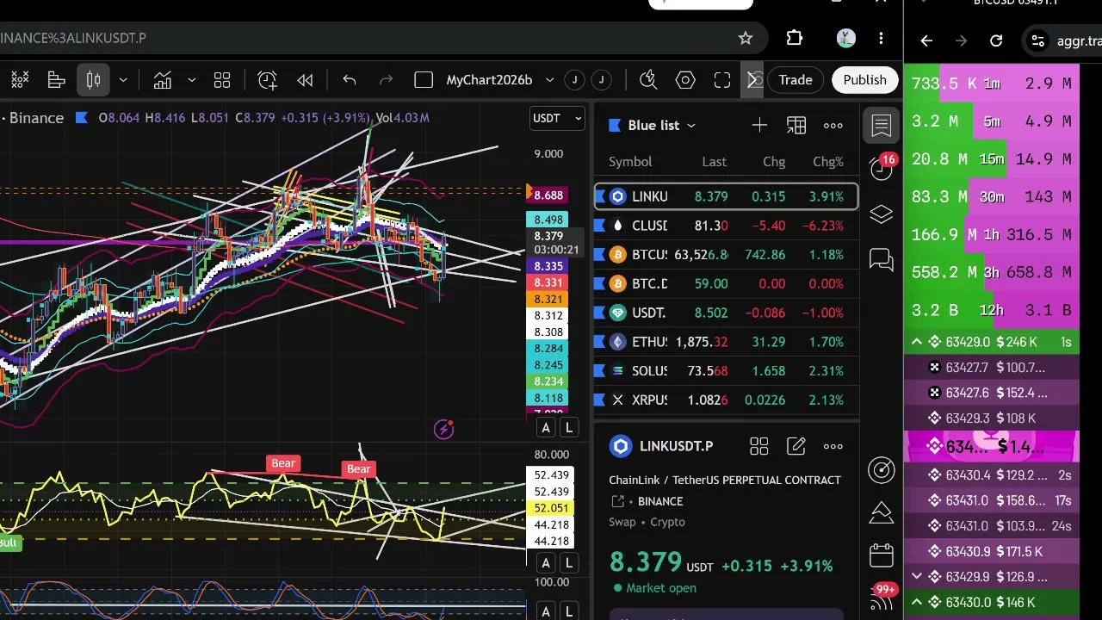Expand the indicators favorites dropdown arrow

tap(191, 80)
